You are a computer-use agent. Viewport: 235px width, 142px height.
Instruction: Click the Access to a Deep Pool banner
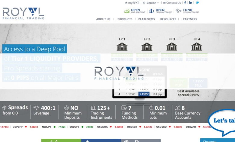click(x=34, y=49)
